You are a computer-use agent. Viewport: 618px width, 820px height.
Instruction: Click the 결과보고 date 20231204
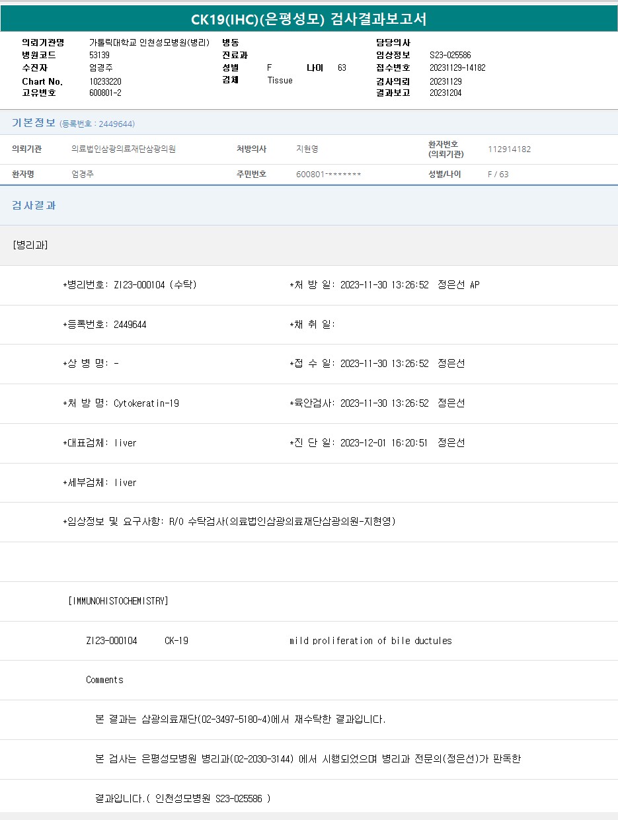(445, 93)
